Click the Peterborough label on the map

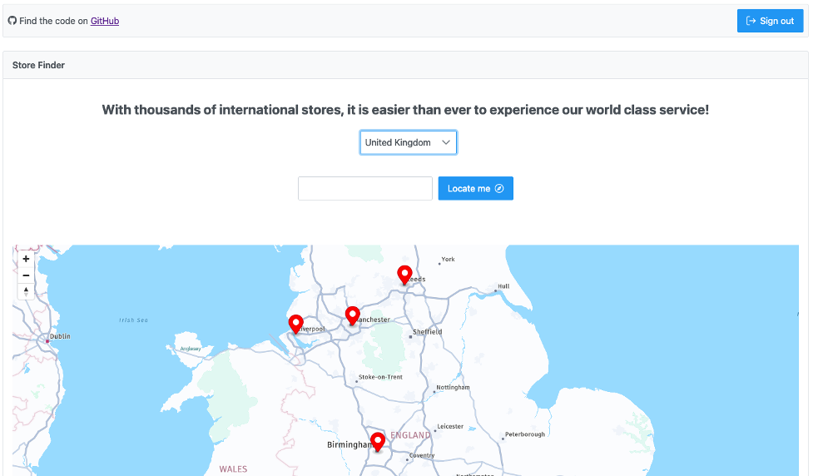(x=525, y=434)
